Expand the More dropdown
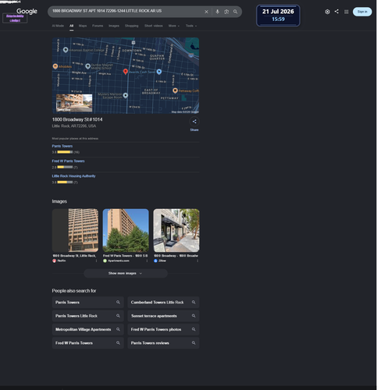Viewport: 381px width, 390px height. tap(174, 26)
